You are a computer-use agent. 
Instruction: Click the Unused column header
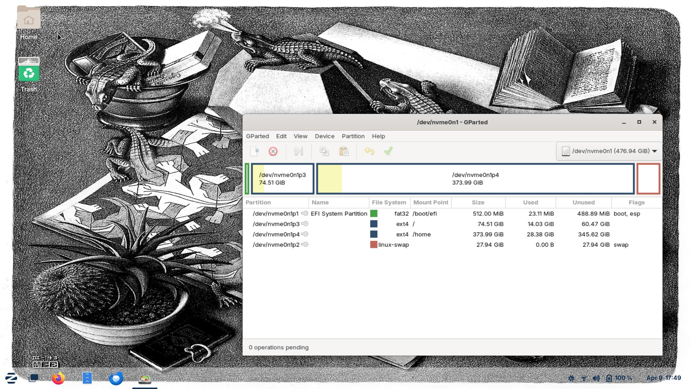pos(584,202)
